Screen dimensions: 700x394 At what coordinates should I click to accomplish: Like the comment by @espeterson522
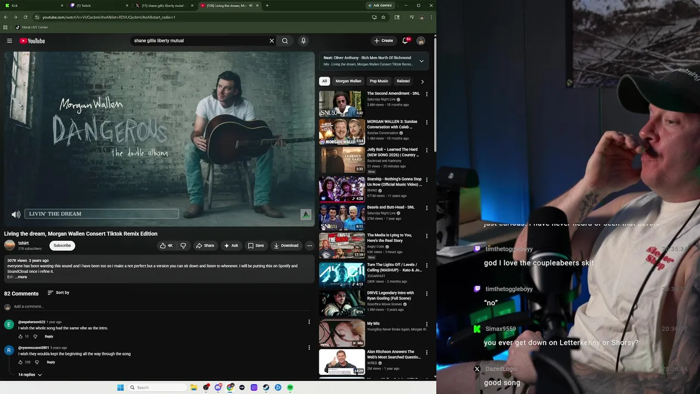21,337
